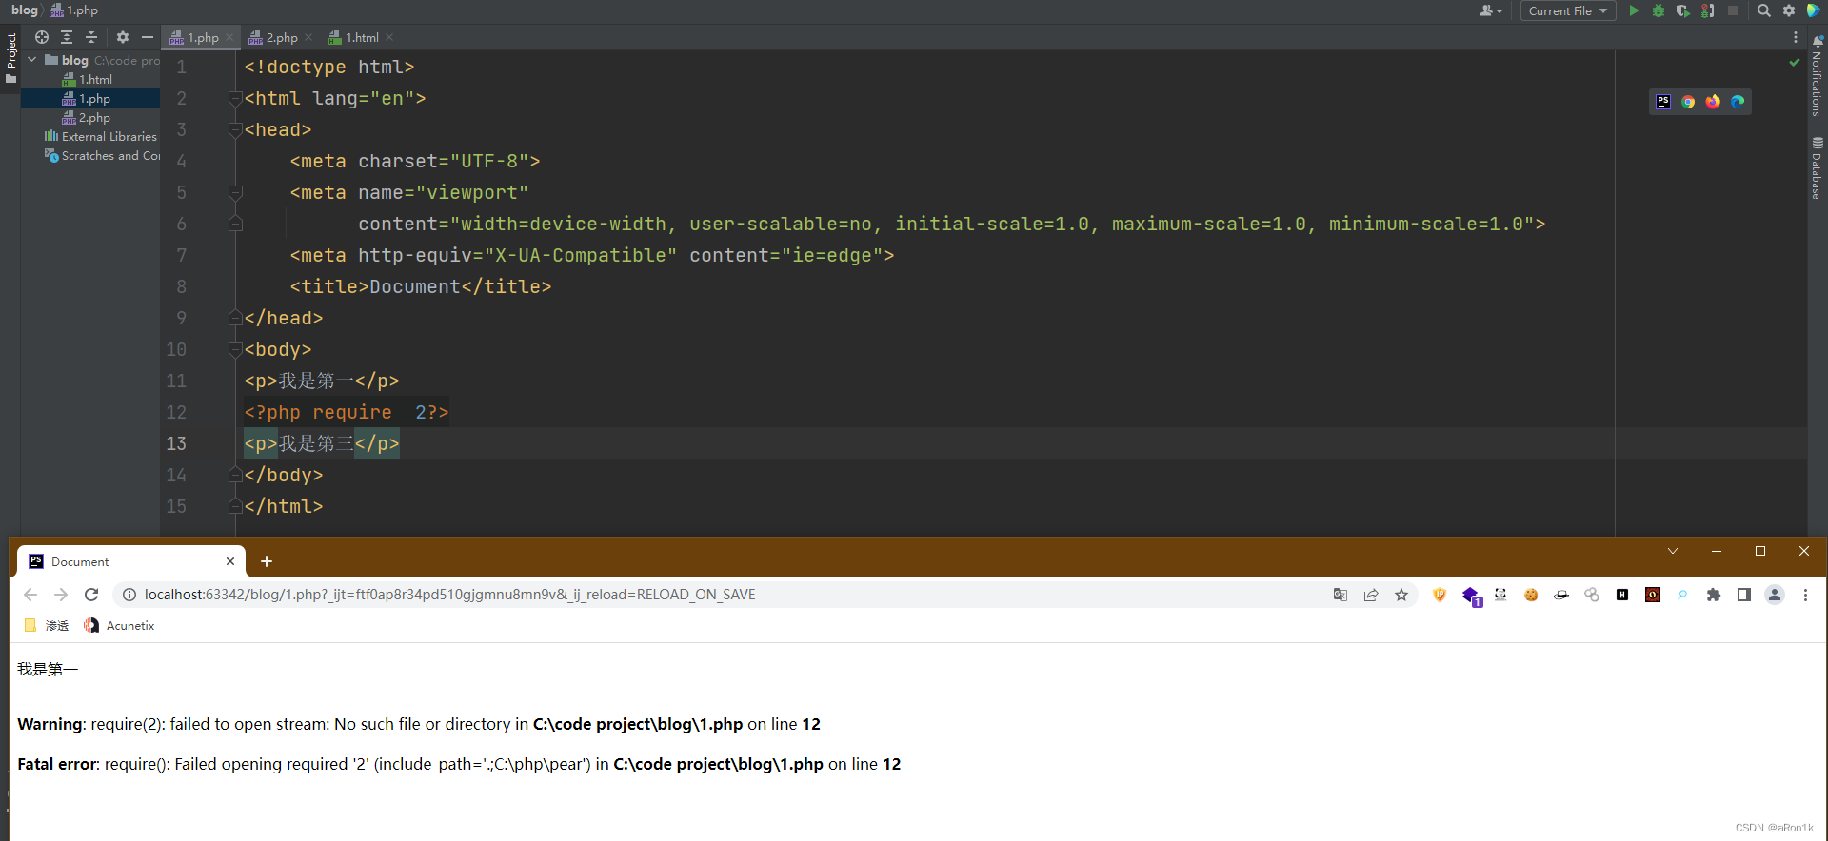
Task: Select 1.html in the project tree
Action: [x=87, y=79]
